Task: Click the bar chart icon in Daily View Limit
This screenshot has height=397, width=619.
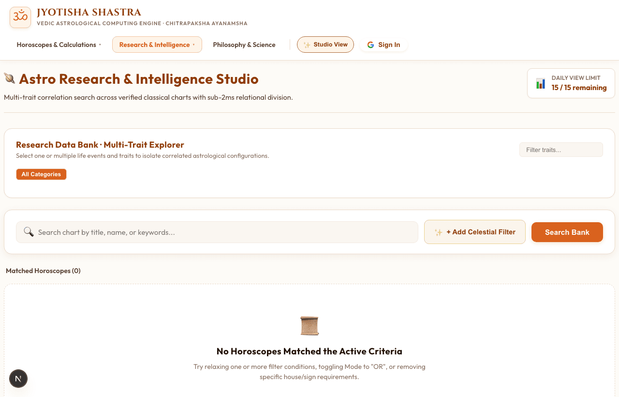Action: tap(541, 83)
